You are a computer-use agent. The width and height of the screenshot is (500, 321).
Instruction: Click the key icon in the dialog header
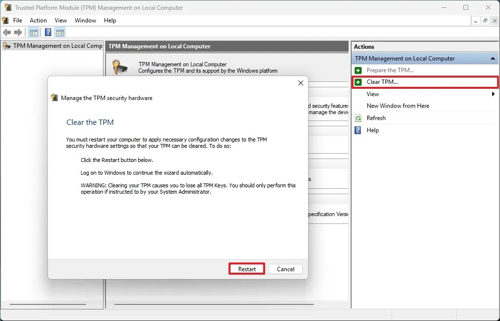pyautogui.click(x=54, y=98)
